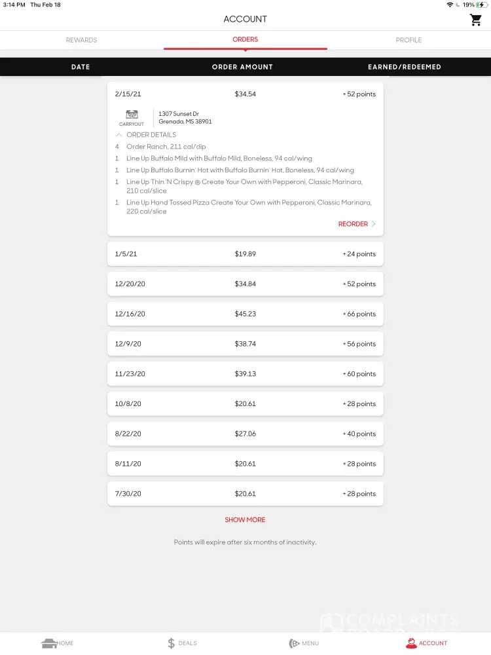Open the Menu icon in bottom bar
The height and width of the screenshot is (655, 491).
pyautogui.click(x=295, y=643)
